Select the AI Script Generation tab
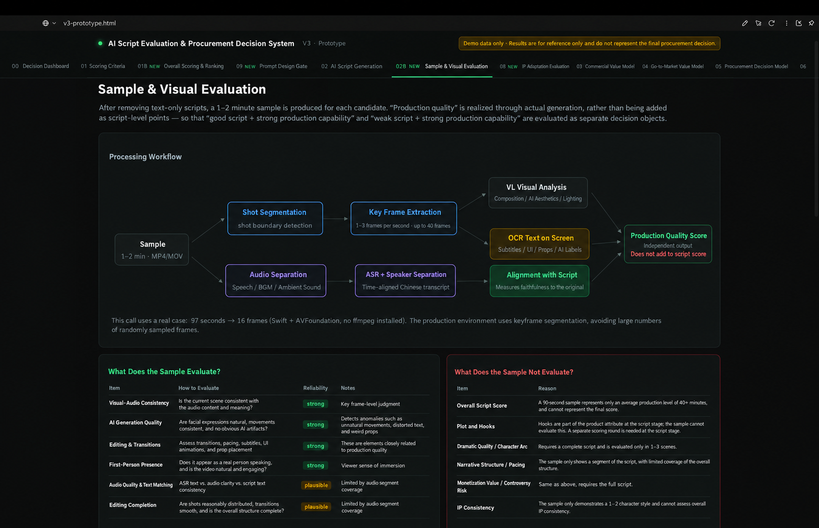Image resolution: width=819 pixels, height=528 pixels. pyautogui.click(x=352, y=67)
